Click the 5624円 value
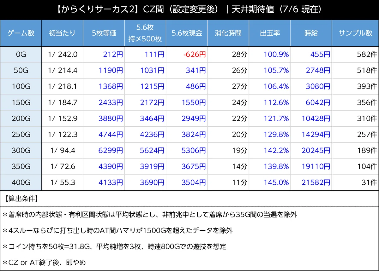Viewport: 379px width, 271px height. pos(152,150)
